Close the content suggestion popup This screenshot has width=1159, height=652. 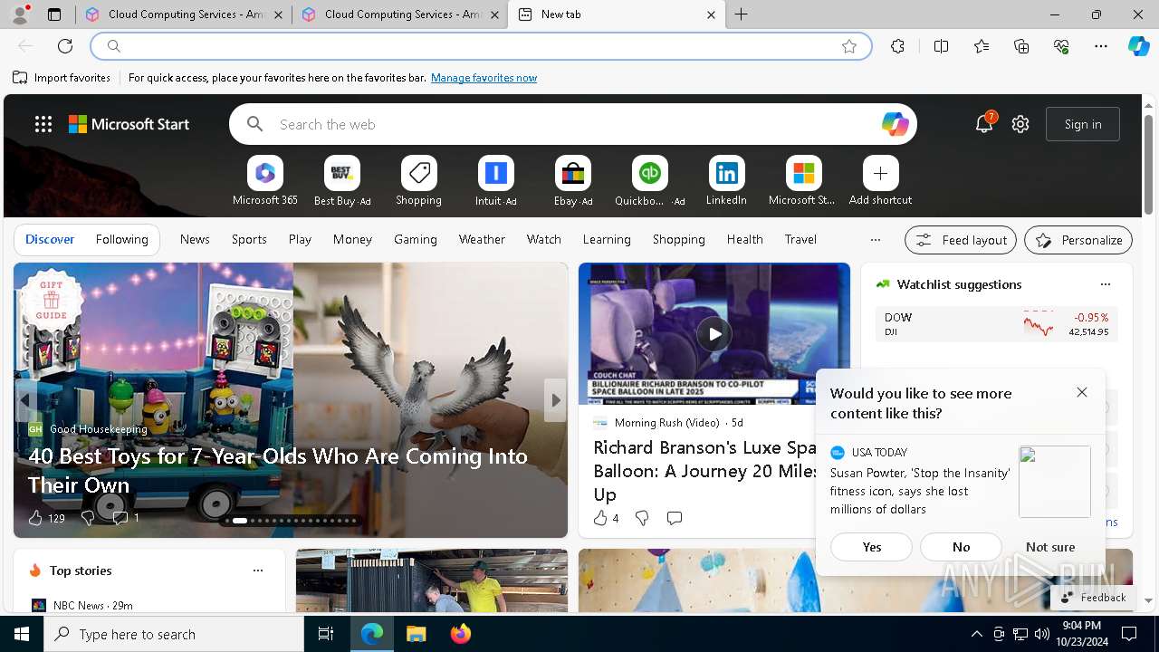point(1082,392)
